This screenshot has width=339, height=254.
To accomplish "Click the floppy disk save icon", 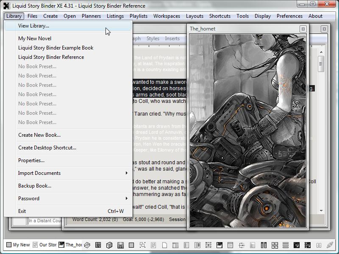I will (120, 245).
